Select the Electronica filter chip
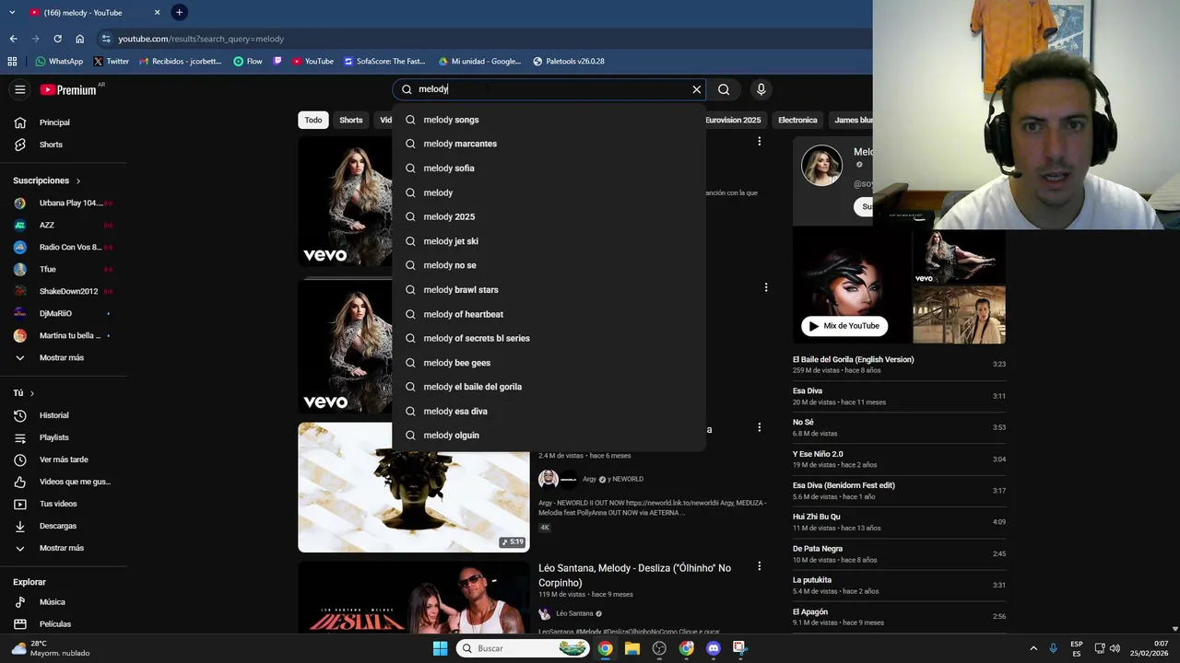The height and width of the screenshot is (663, 1180). click(x=797, y=120)
